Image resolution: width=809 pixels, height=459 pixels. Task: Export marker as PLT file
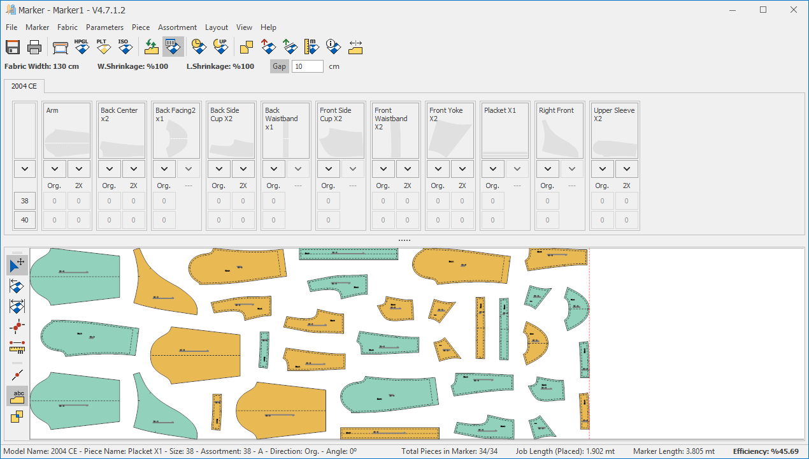[x=102, y=47]
